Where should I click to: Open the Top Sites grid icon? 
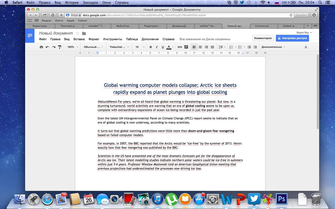(37, 21)
